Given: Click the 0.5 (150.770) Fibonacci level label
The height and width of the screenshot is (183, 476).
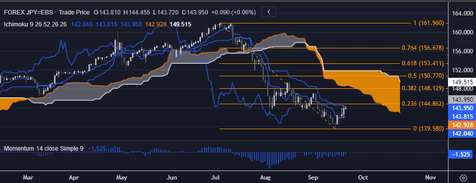Looking at the screenshot, I should (424, 76).
